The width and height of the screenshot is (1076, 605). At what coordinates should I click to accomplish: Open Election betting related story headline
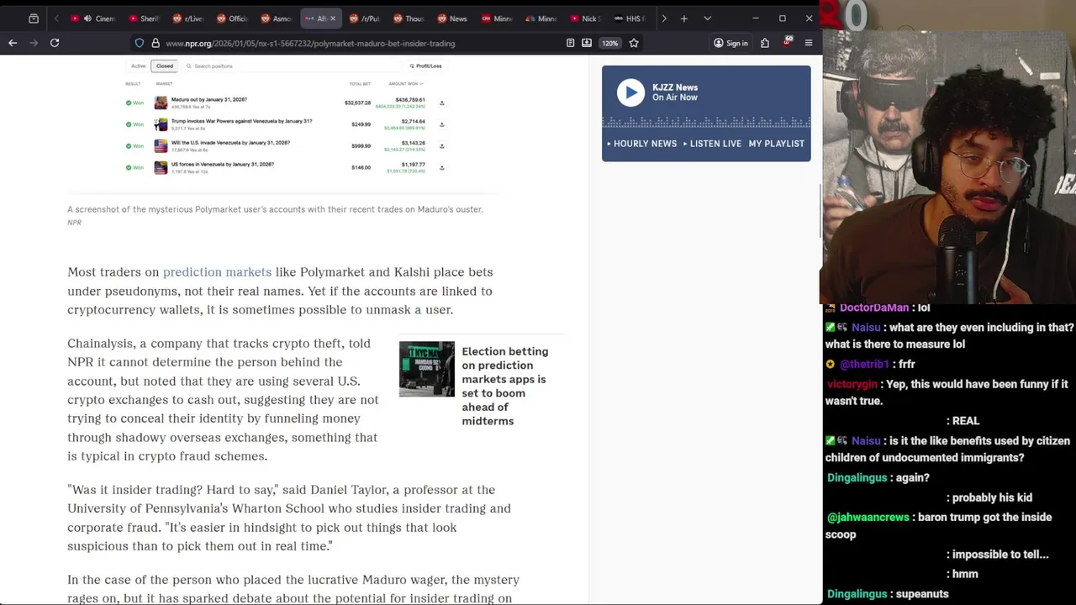click(504, 386)
